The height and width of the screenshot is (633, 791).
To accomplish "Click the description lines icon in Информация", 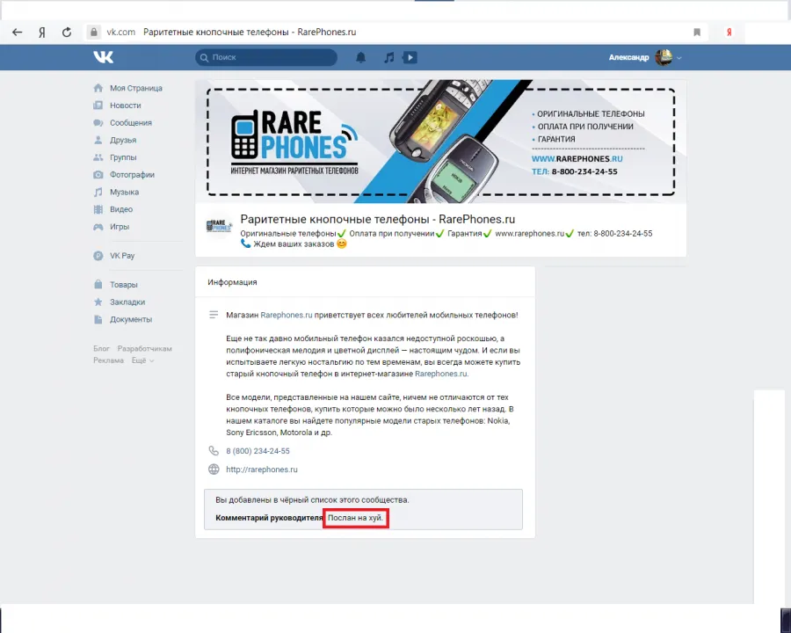I will (x=214, y=315).
